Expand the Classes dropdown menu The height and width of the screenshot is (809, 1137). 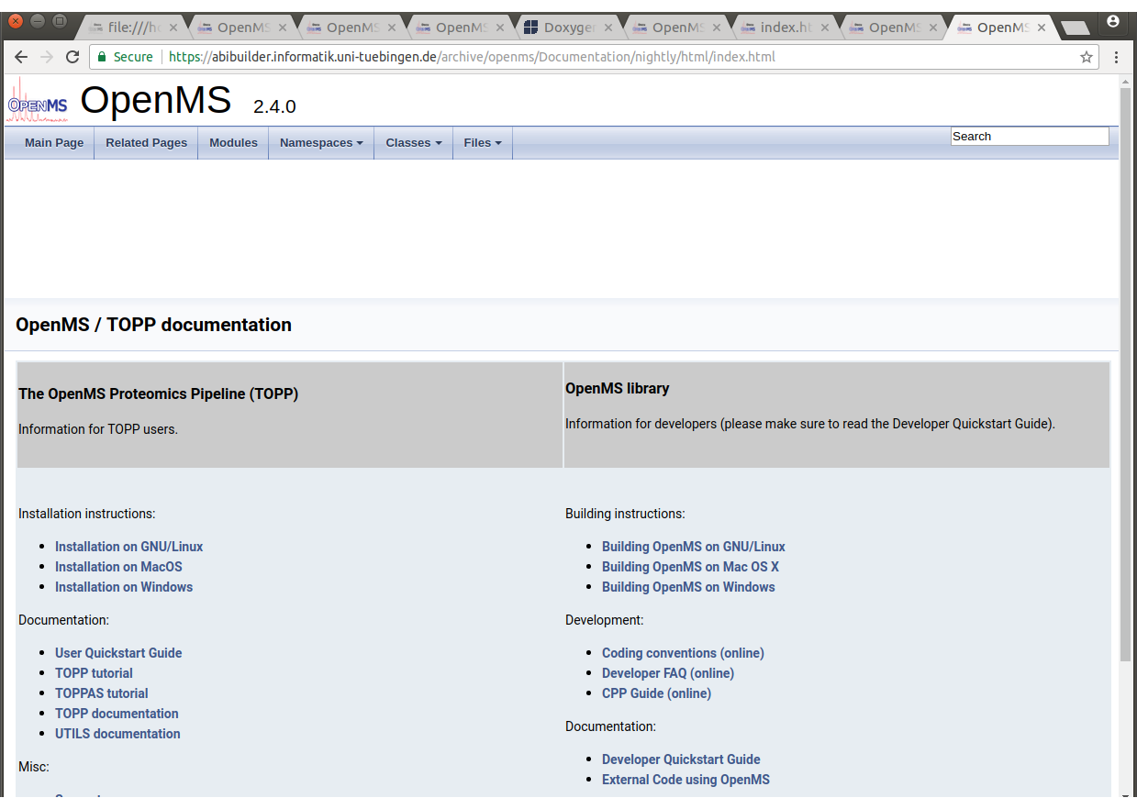(x=413, y=143)
